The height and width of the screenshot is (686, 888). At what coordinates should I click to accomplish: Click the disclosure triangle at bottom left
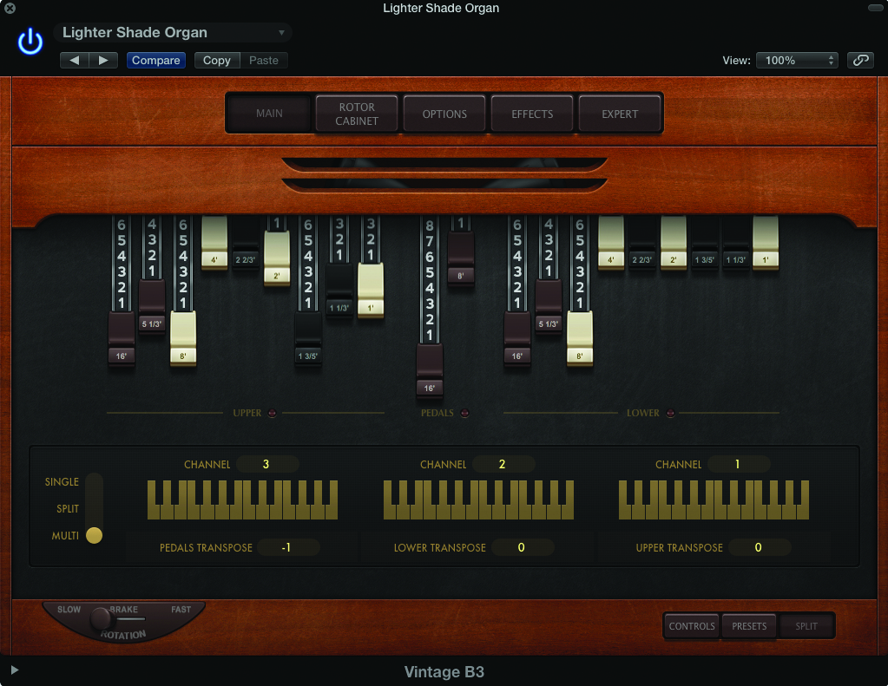14,670
